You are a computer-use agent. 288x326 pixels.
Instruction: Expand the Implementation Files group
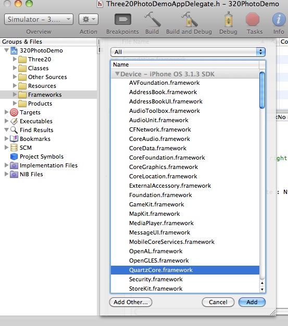click(6, 165)
